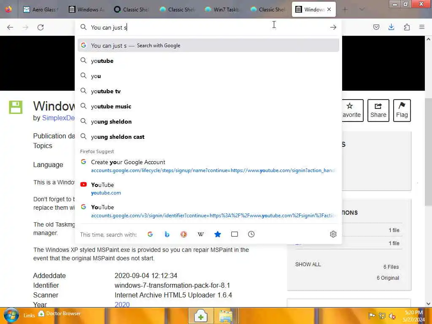
Task: Search this time with DuckDuckGo icon
Action: (x=184, y=234)
